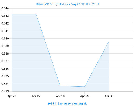Click the final data point at Apr 30
134x108 pixels.
(109, 42)
